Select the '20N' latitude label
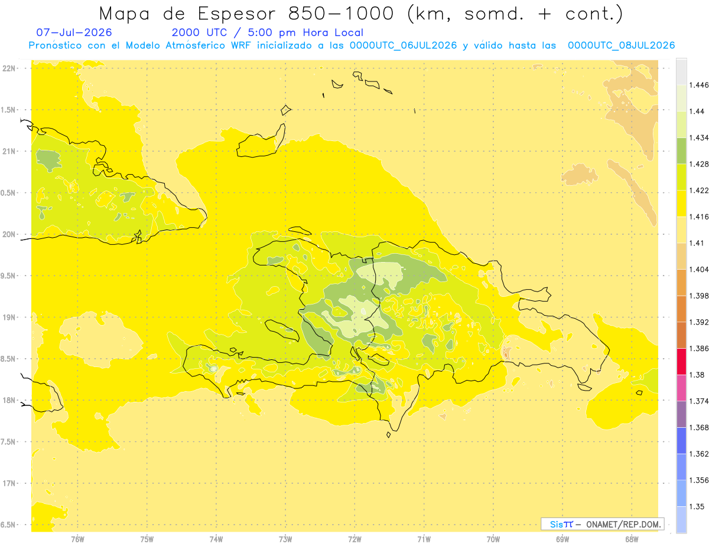709x547 pixels. (8, 234)
